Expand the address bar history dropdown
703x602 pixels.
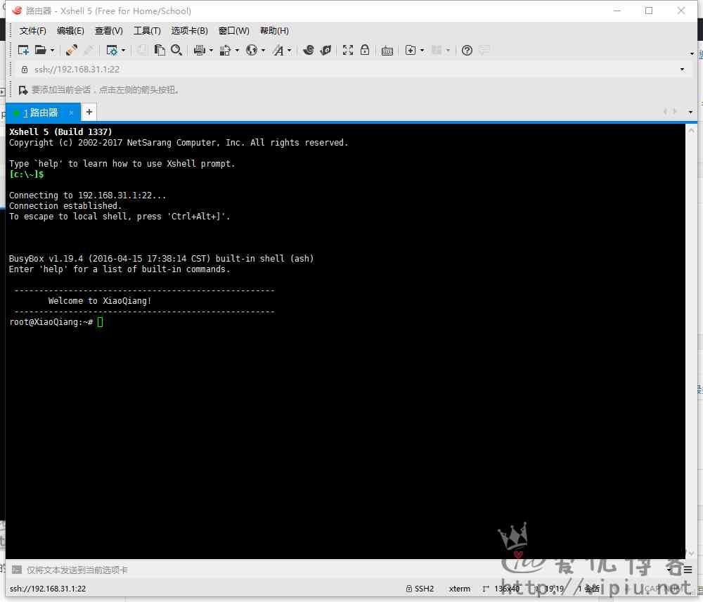coord(682,70)
